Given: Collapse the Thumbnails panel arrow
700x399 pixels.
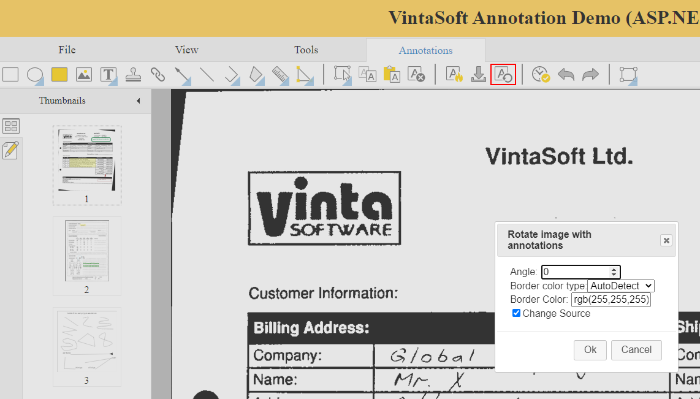Looking at the screenshot, I should click(x=138, y=101).
